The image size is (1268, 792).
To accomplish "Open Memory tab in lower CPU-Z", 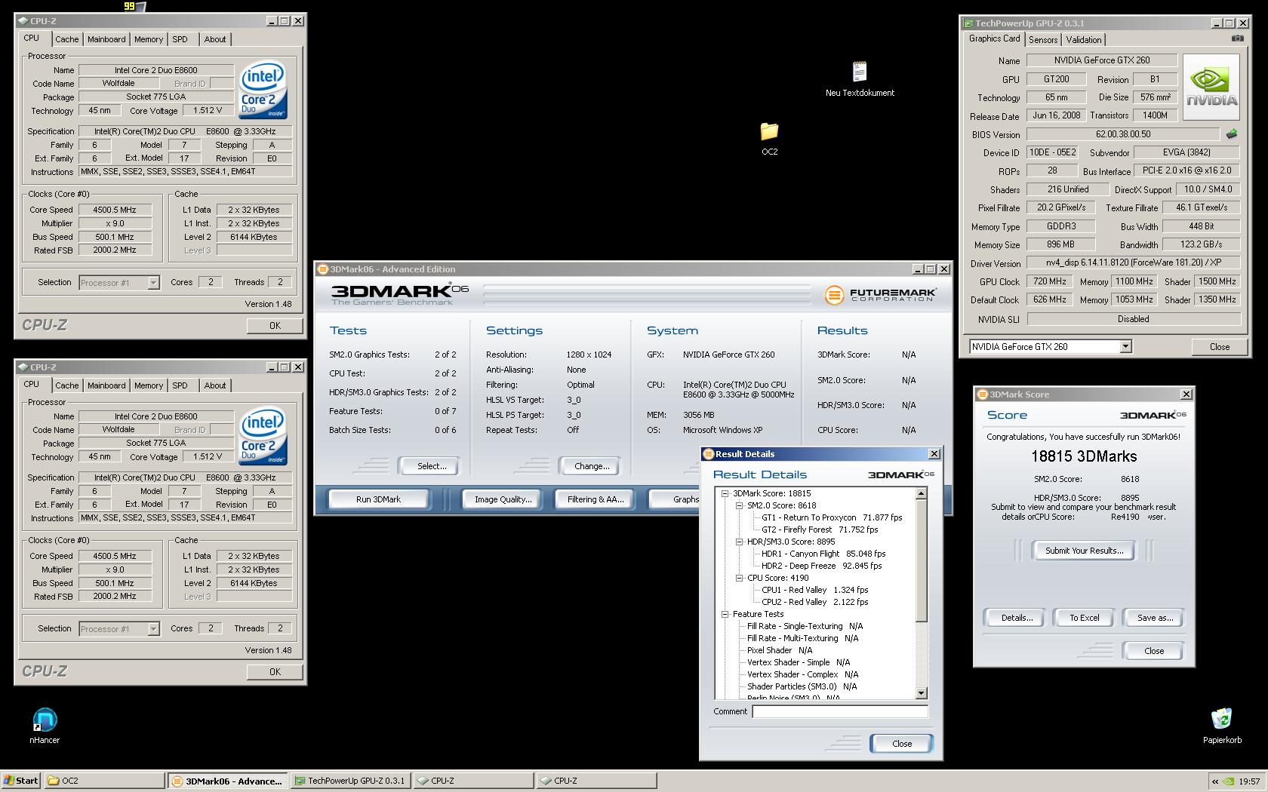I will coord(149,385).
